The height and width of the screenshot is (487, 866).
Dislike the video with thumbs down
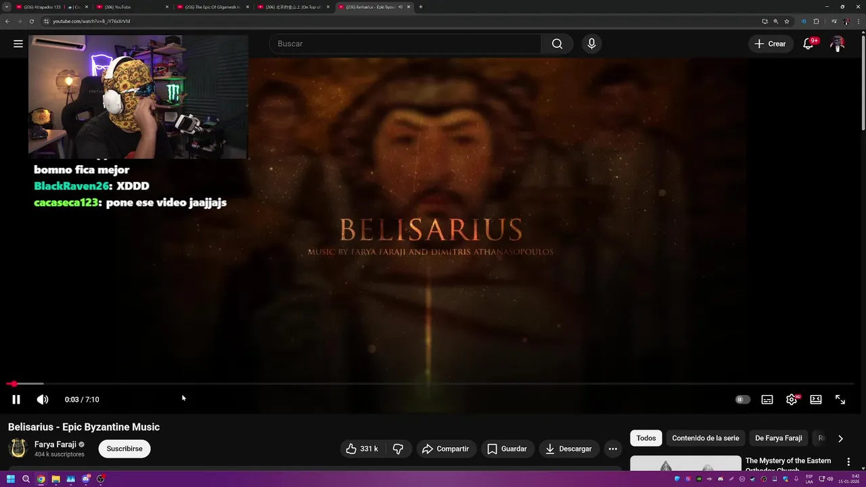pos(398,448)
